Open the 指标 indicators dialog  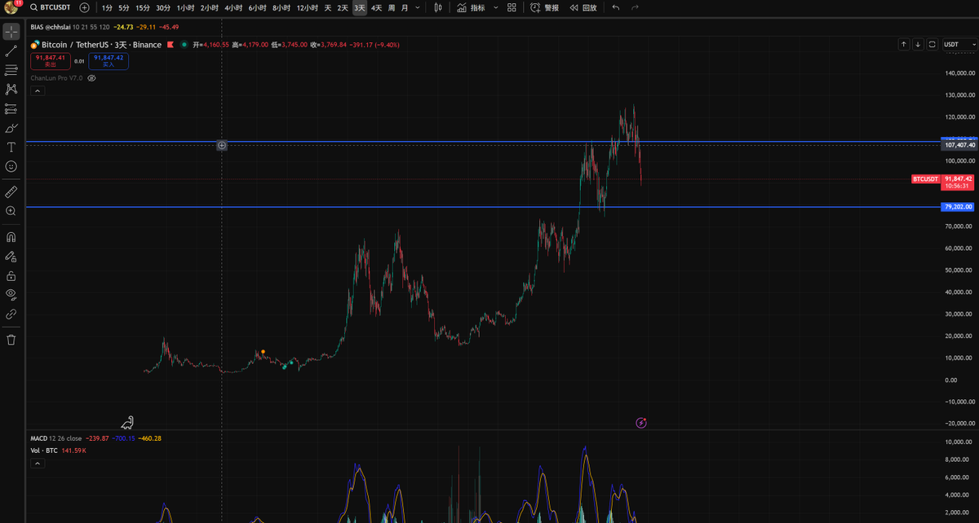[471, 7]
